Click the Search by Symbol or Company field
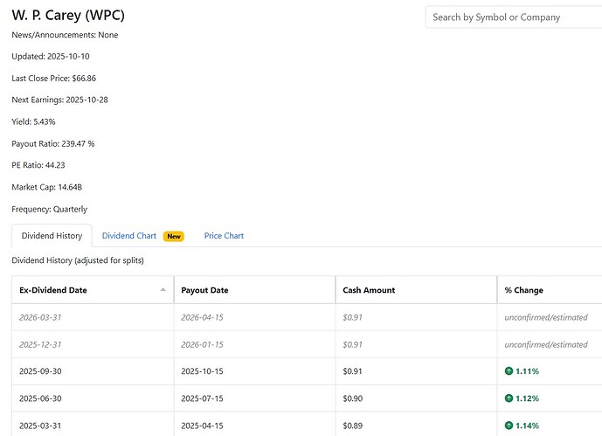The width and height of the screenshot is (602, 436). 513,17
